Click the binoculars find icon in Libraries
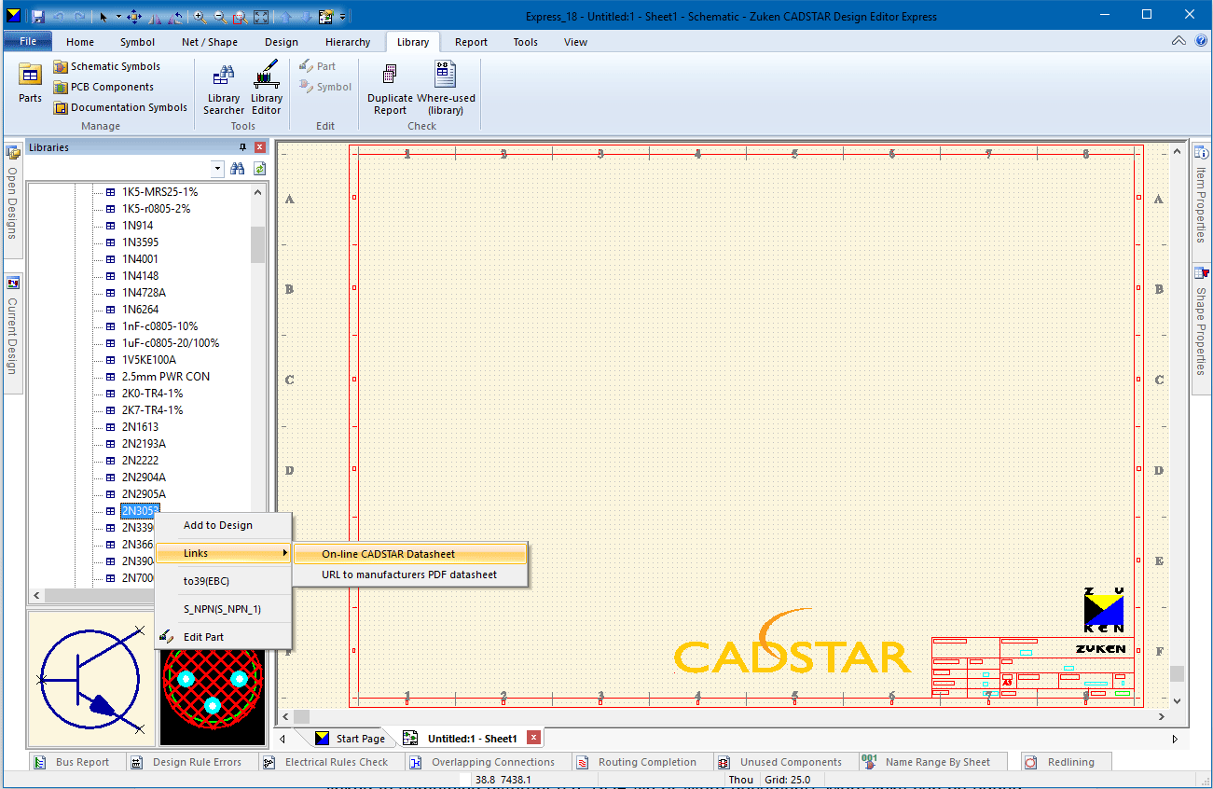This screenshot has width=1213, height=789. [238, 168]
